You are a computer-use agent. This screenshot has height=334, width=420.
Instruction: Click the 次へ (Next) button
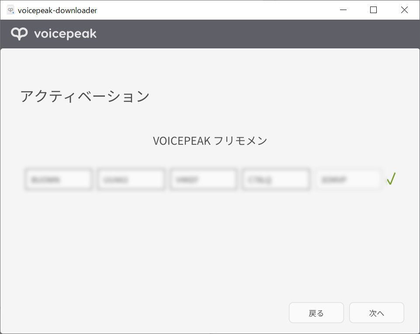point(376,313)
